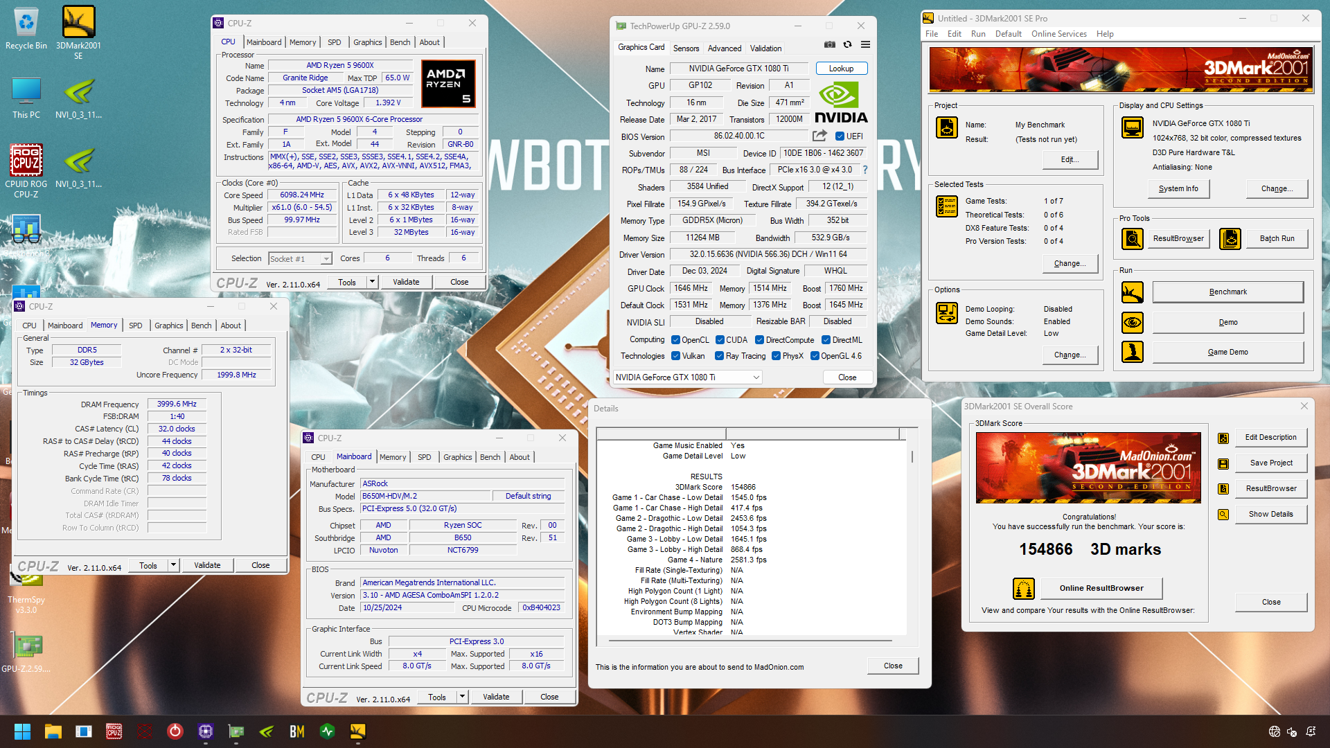Open File Explorer from the taskbar

(53, 731)
